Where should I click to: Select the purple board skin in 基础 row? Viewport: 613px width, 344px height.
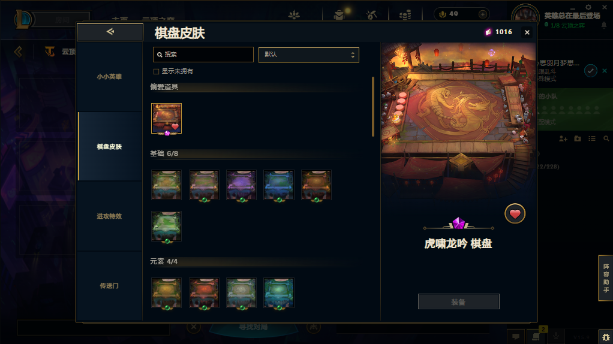pyautogui.click(x=241, y=185)
